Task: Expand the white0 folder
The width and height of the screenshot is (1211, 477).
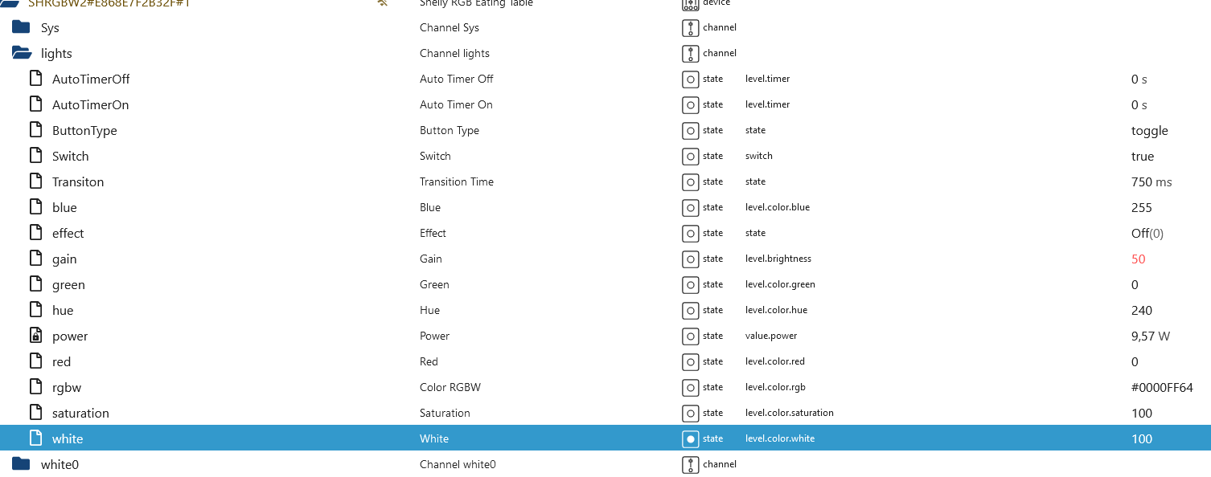Action: coord(22,464)
